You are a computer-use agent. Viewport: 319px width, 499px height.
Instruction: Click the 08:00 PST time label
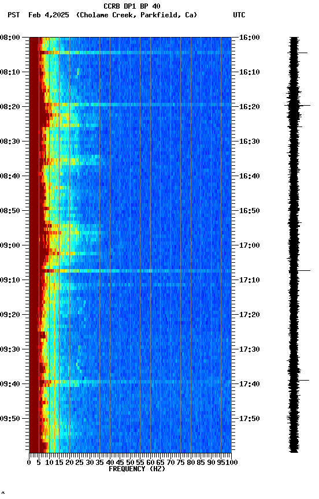[x=10, y=38]
